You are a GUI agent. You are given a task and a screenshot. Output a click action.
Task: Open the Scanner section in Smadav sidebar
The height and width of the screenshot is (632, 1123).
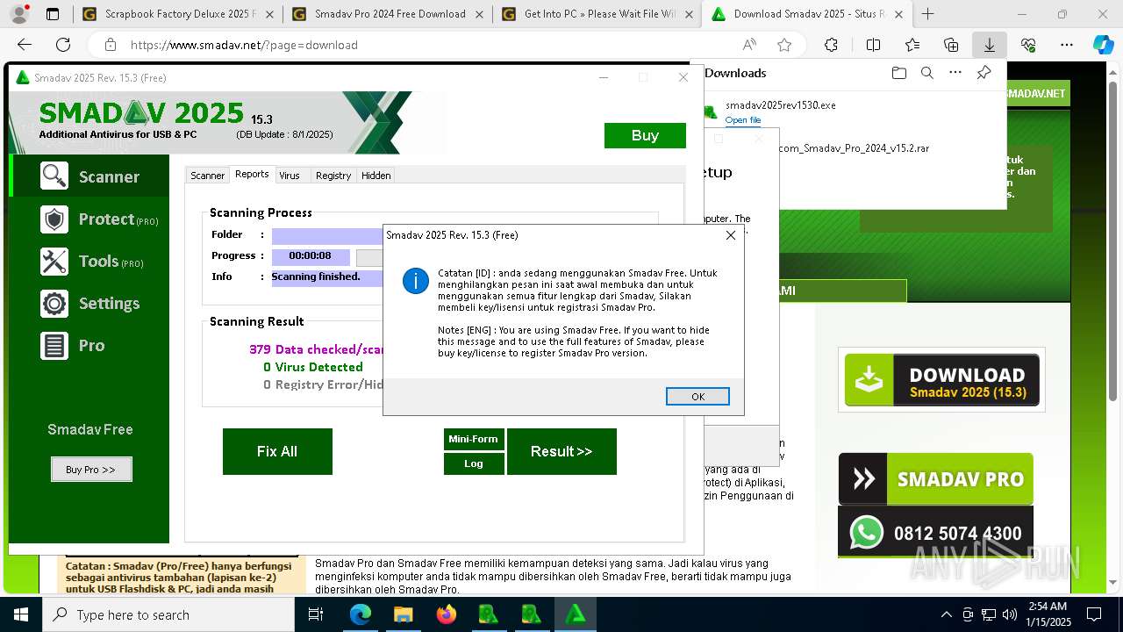89,176
